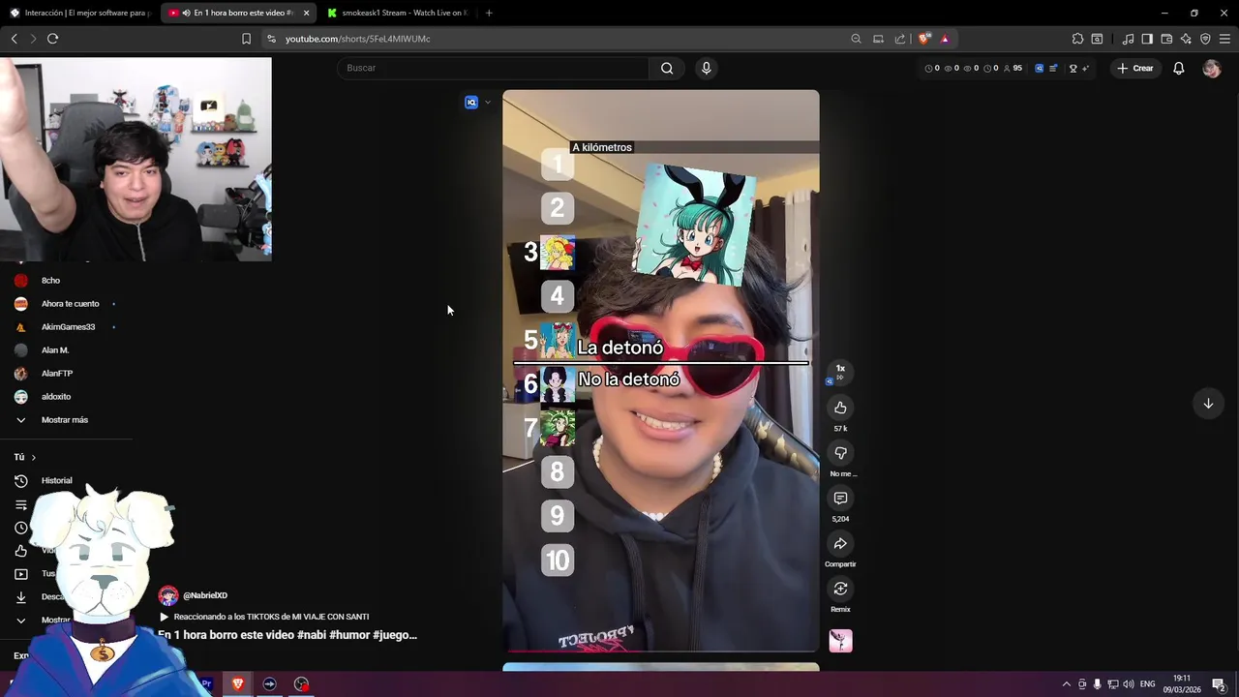1239x697 pixels.
Task: Like the short with 57 k likes
Action: click(840, 408)
